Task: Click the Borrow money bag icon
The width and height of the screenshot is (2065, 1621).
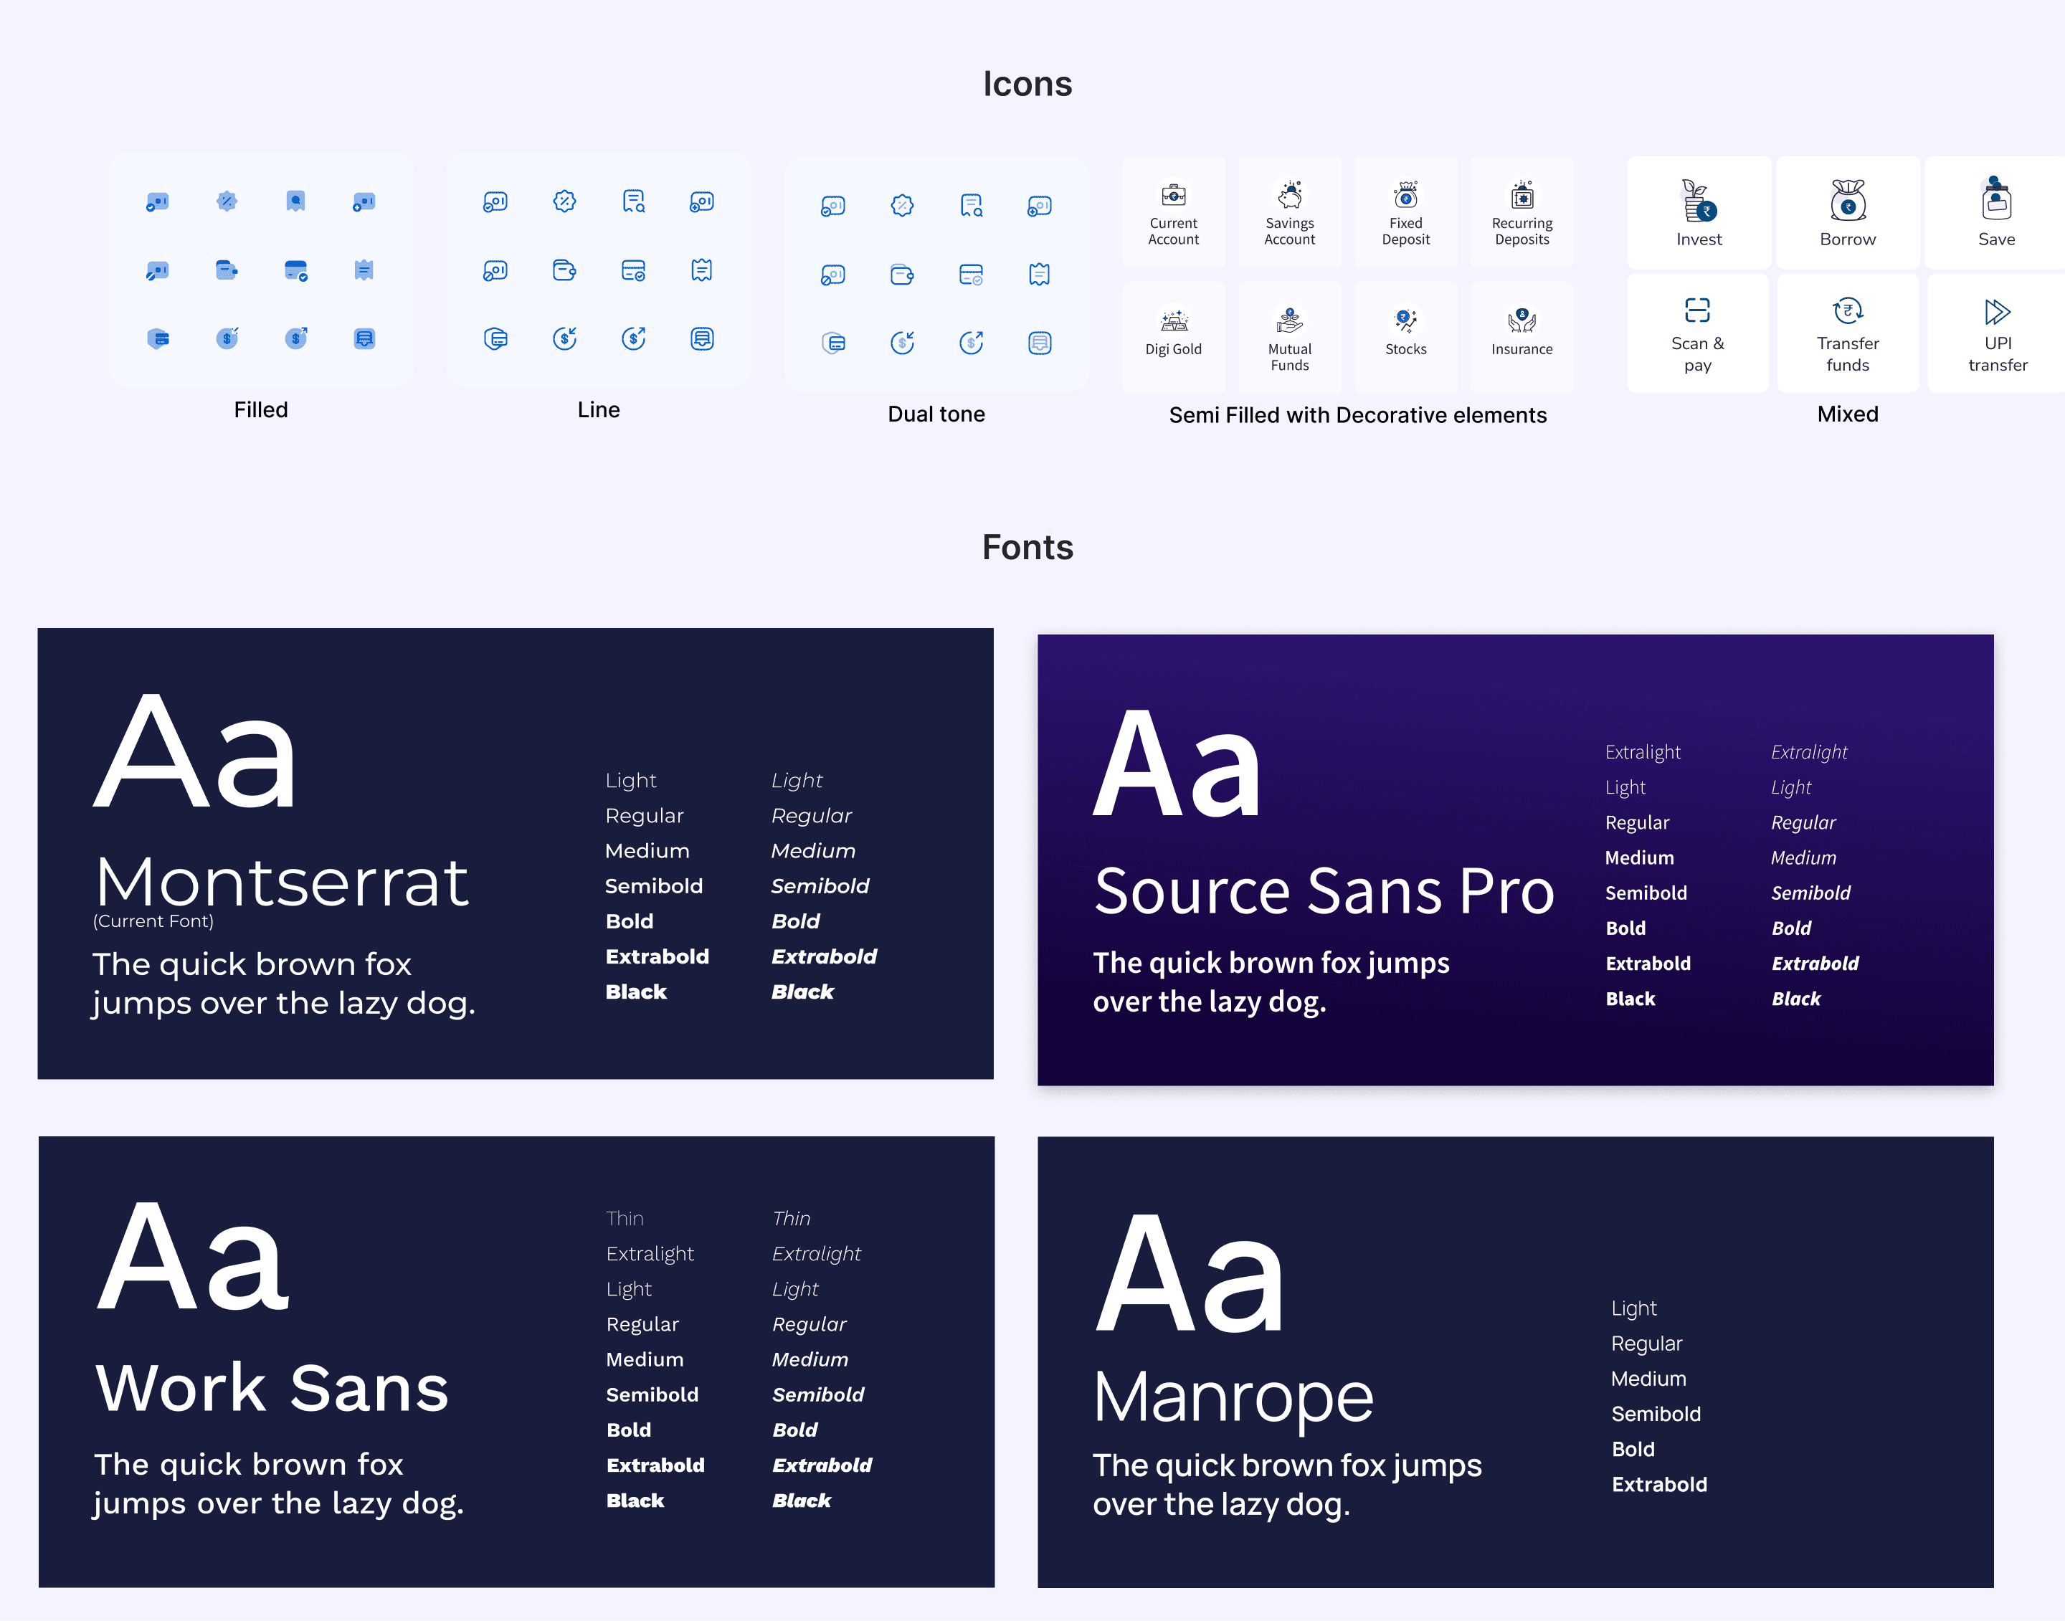Action: click(x=1847, y=201)
